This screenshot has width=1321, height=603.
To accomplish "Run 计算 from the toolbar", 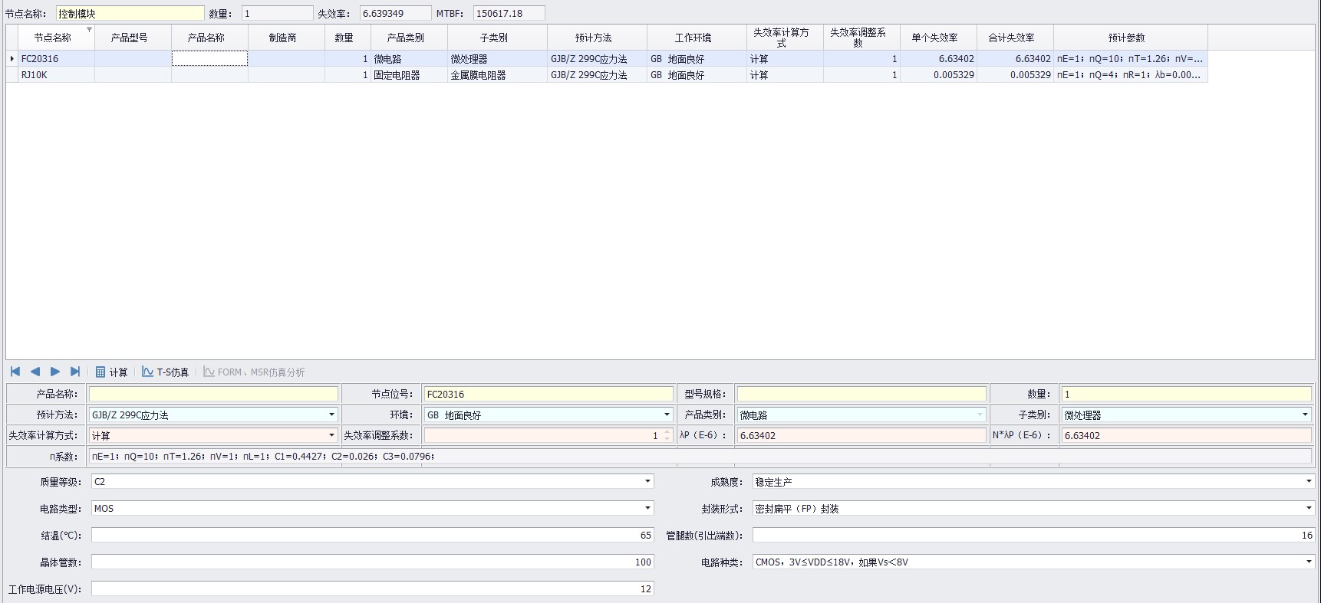I will (111, 372).
